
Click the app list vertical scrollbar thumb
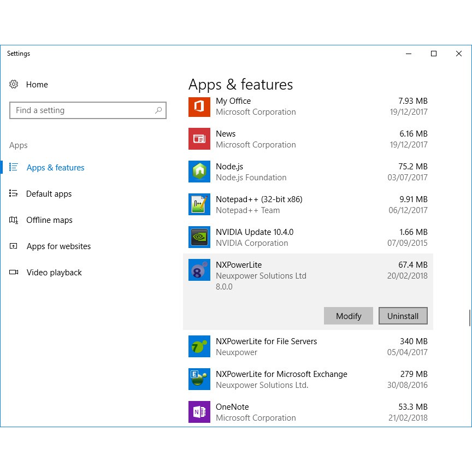pyautogui.click(x=469, y=318)
